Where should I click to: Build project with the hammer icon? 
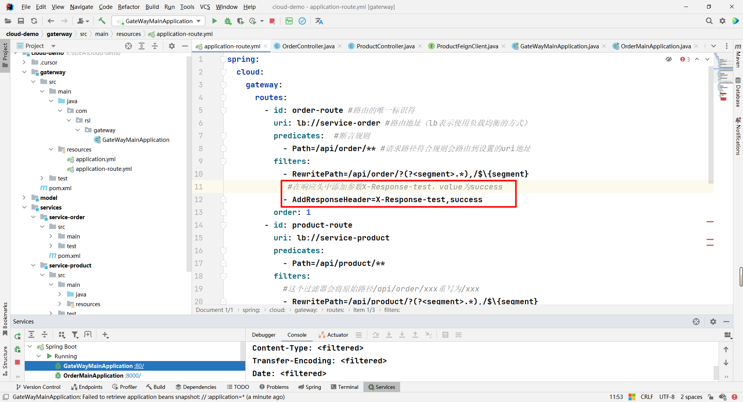tap(102, 21)
